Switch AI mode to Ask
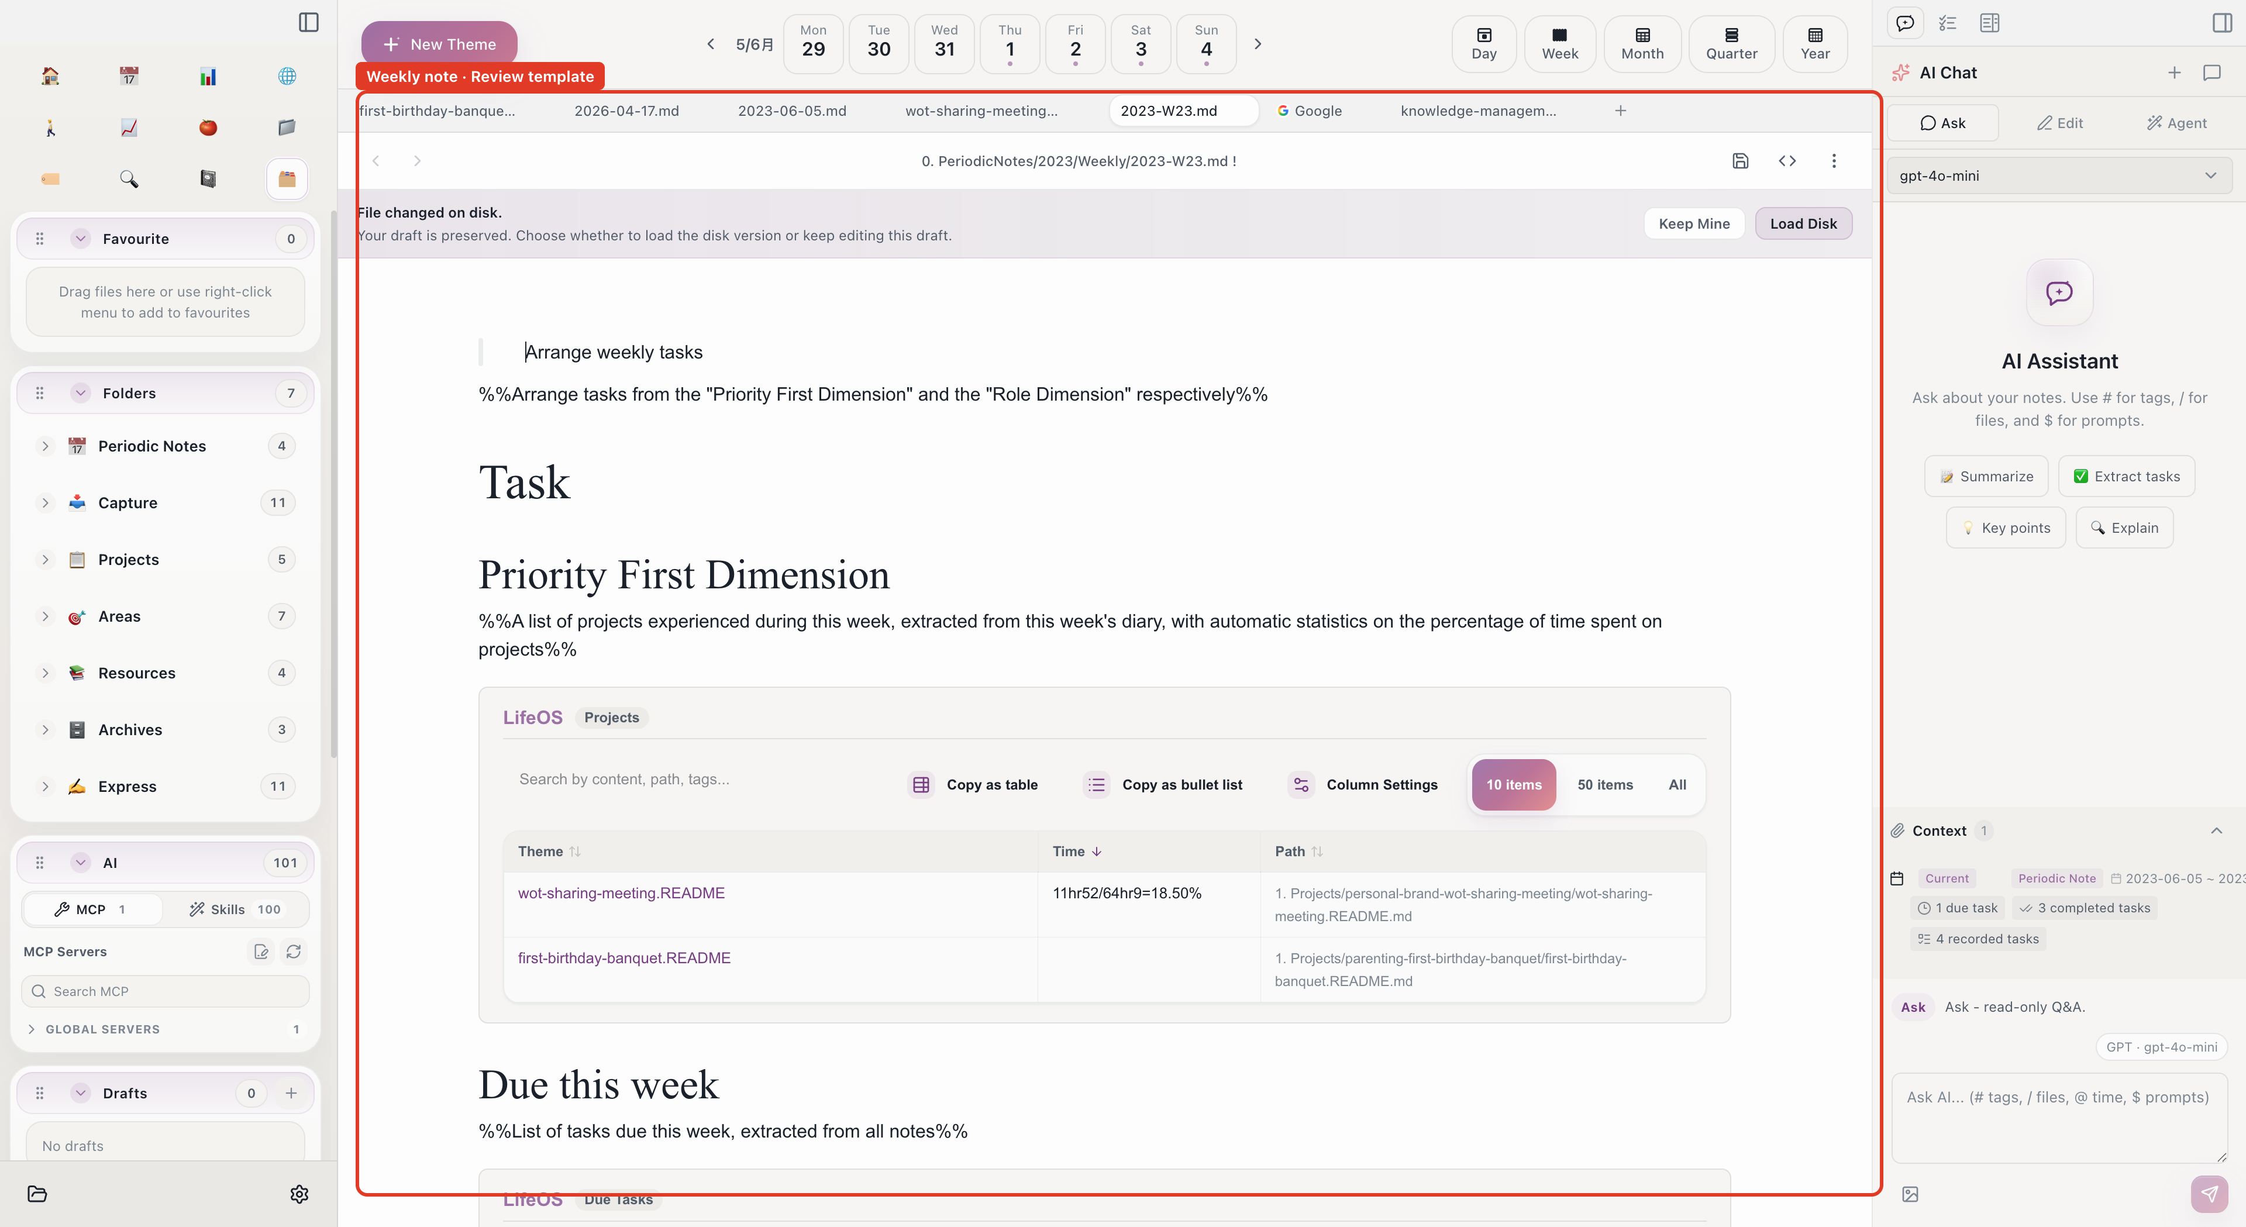Viewport: 2246px width, 1227px height. [1942, 123]
